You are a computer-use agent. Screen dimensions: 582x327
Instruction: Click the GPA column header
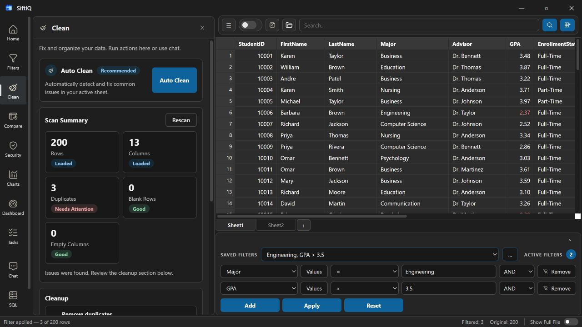pyautogui.click(x=520, y=44)
